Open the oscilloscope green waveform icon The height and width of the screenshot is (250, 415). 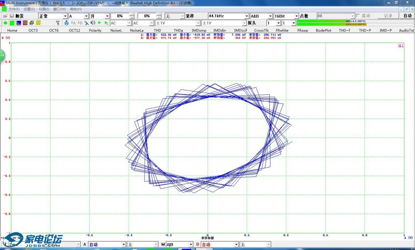click(x=12, y=23)
